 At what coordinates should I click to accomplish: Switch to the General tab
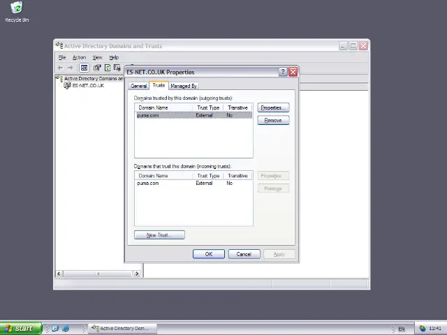tap(139, 86)
